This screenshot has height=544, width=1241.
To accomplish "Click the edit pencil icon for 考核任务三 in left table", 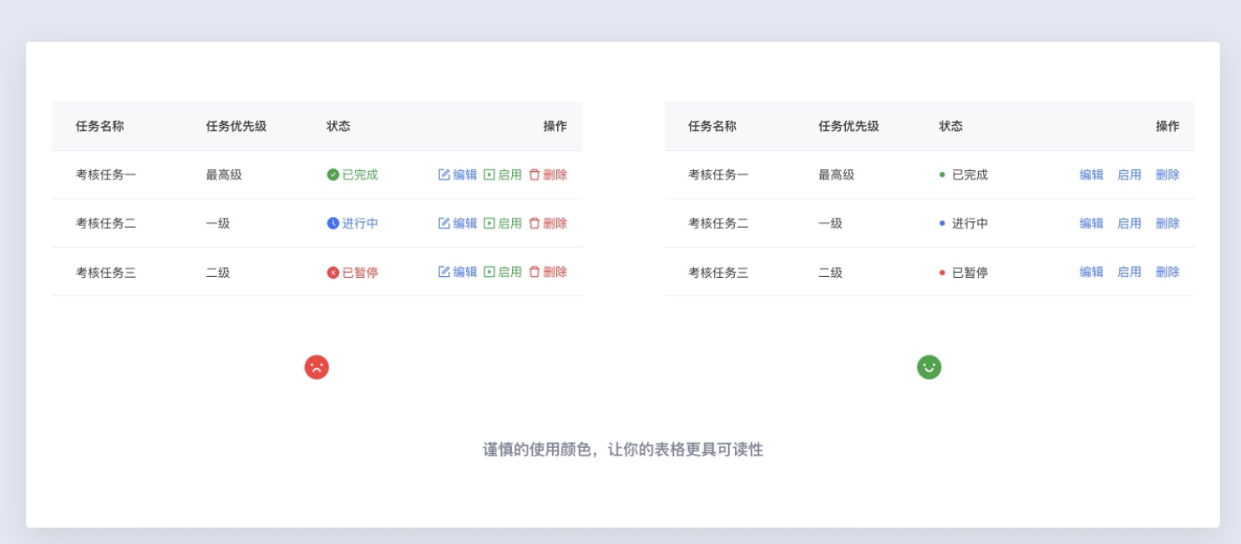I will coord(444,272).
